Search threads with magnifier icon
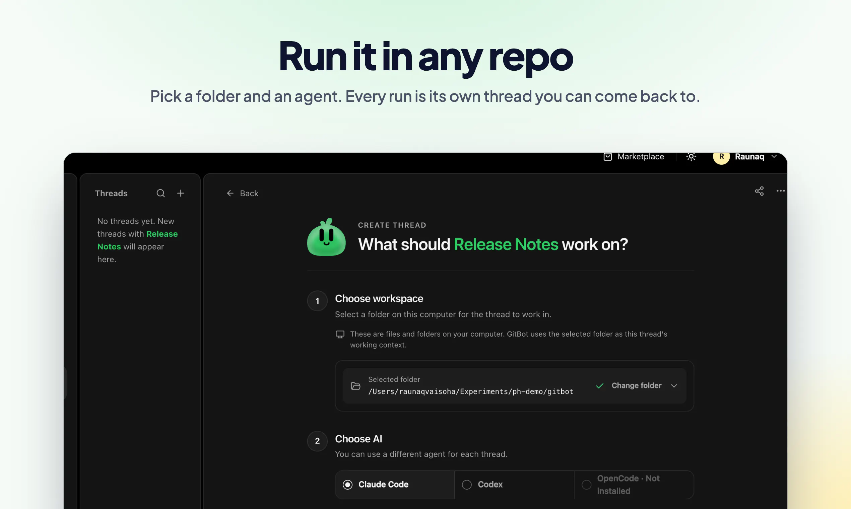Image resolution: width=851 pixels, height=509 pixels. click(x=160, y=194)
